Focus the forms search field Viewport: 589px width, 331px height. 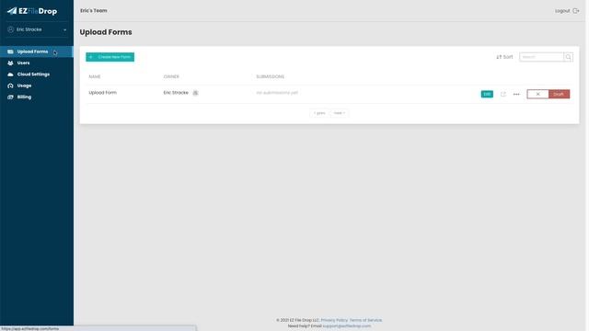tap(541, 57)
